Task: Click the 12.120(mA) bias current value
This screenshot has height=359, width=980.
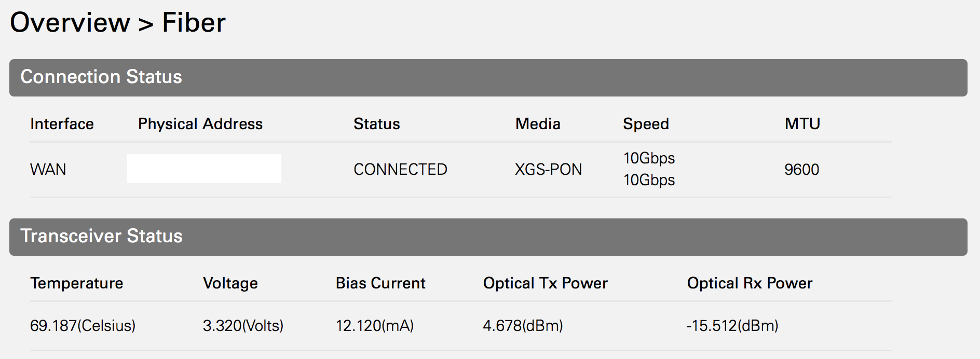Action: (x=374, y=326)
